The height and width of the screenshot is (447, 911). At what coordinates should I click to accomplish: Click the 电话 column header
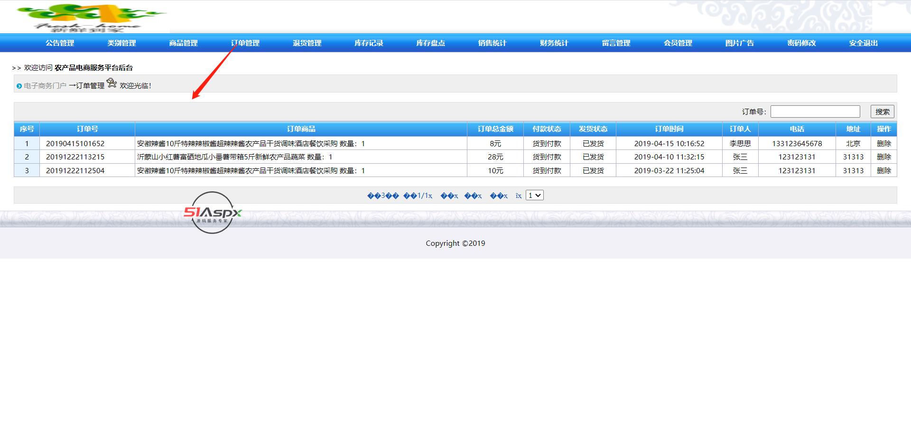797,129
